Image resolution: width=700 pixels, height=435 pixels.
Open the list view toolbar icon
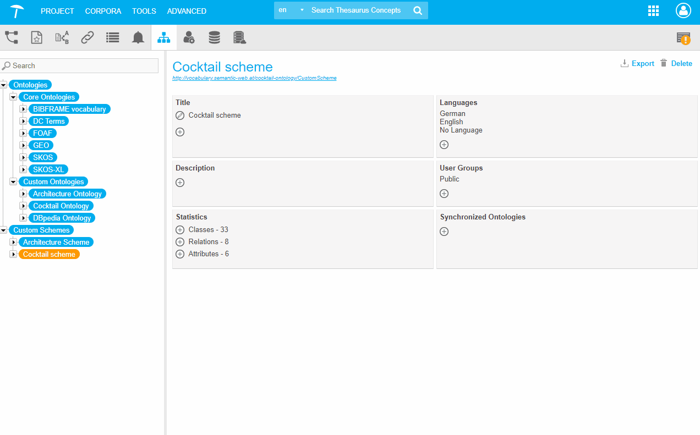click(113, 37)
